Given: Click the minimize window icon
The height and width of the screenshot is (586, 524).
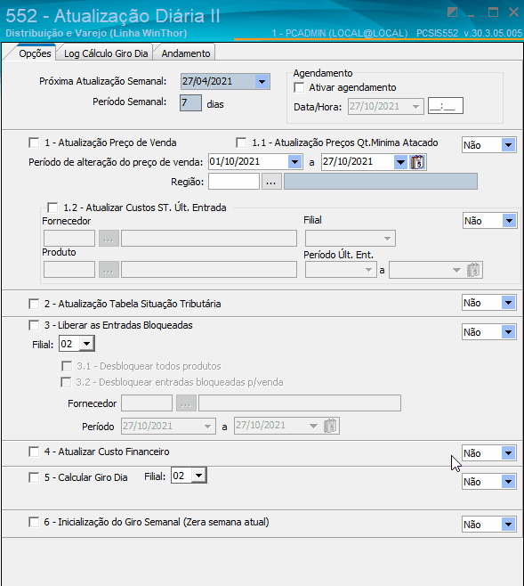Looking at the screenshot, I should (x=472, y=15).
